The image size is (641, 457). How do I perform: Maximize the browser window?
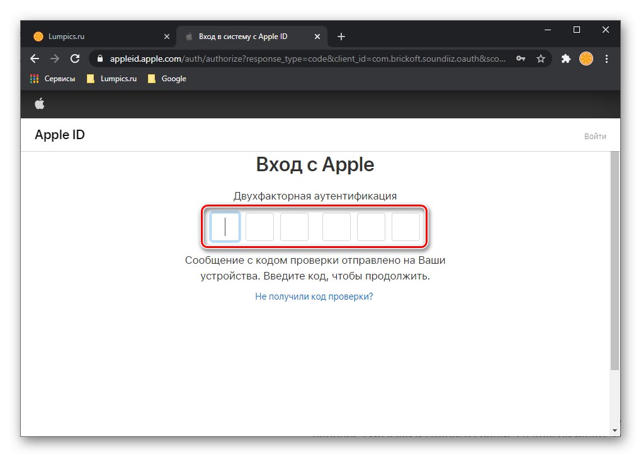(x=577, y=30)
